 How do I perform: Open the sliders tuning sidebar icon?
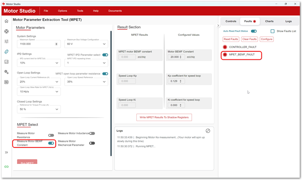[x=6, y=41]
